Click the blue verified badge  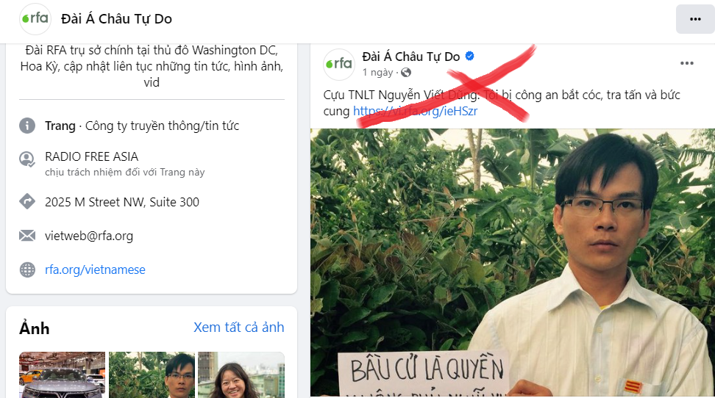pyautogui.click(x=469, y=56)
